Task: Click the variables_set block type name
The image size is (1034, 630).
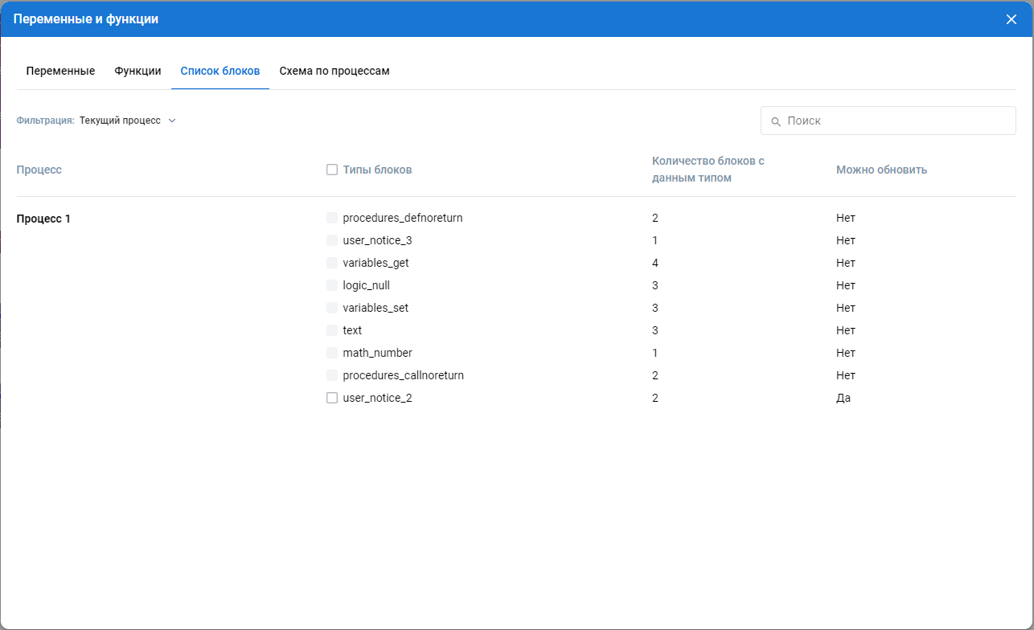Action: [375, 308]
